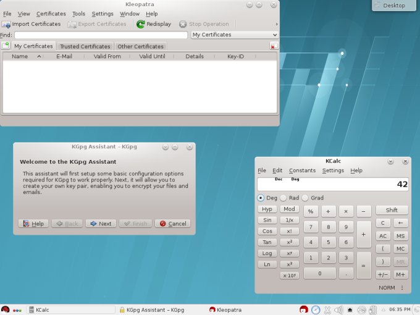Click the x! factorial button
The width and height of the screenshot is (420, 315).
tap(289, 231)
